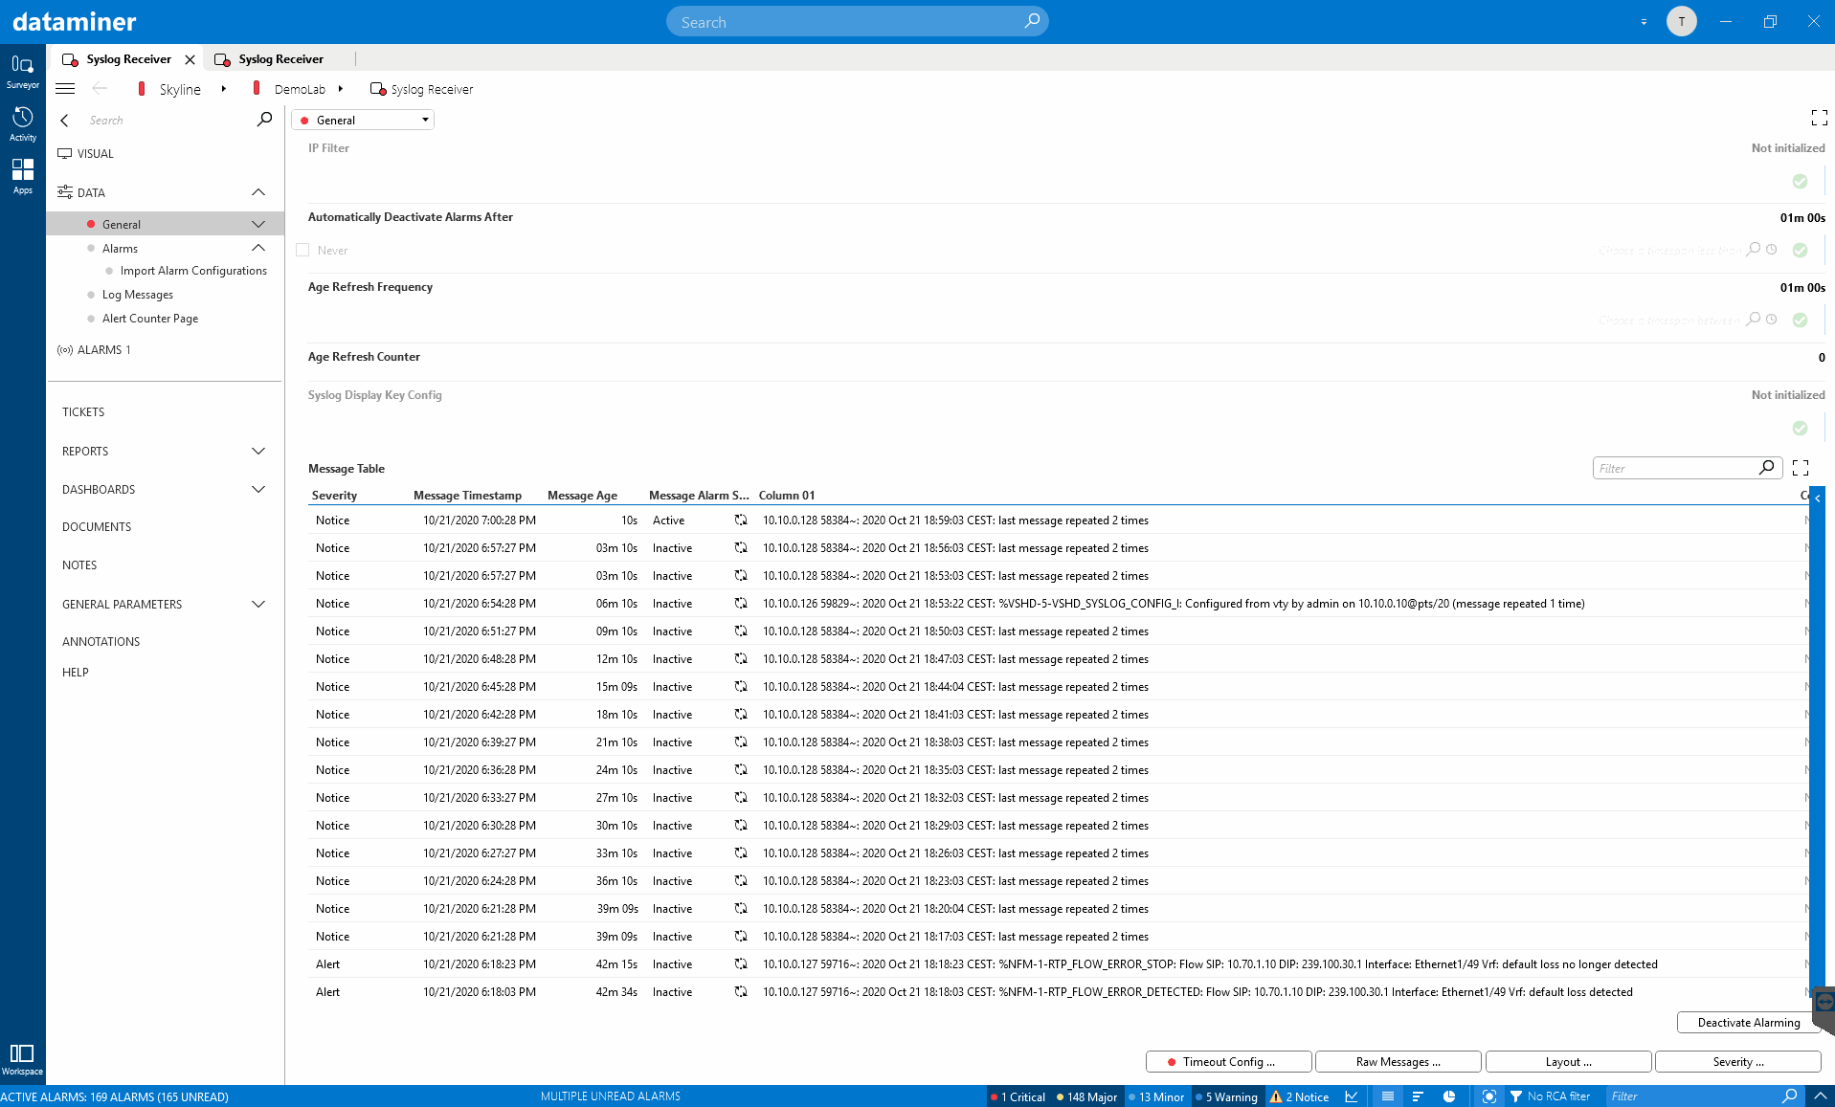Expand the DASHBOARDS section

[x=257, y=489]
